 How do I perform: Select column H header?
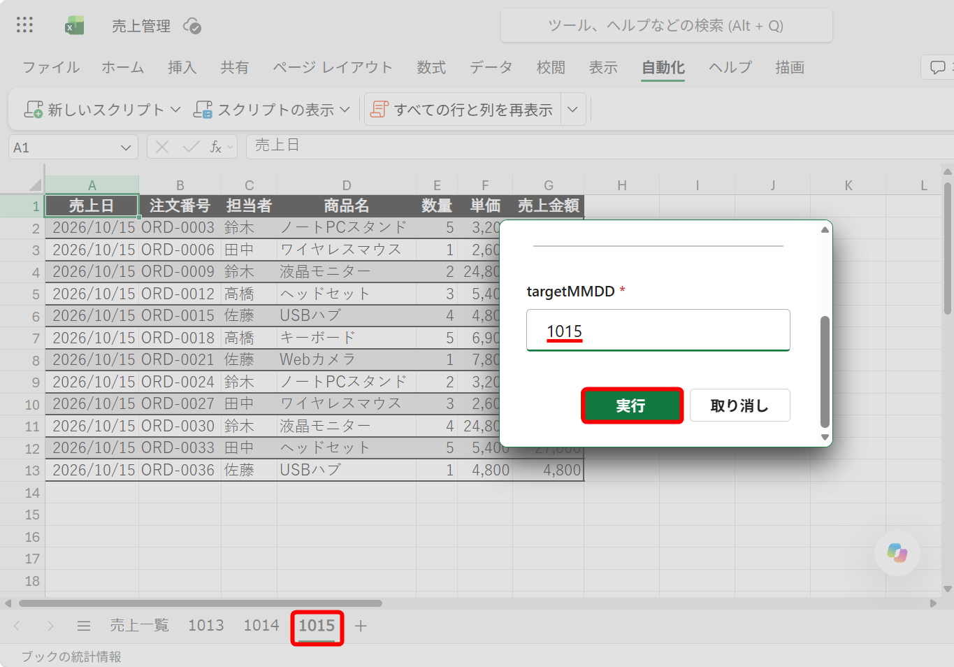point(621,185)
